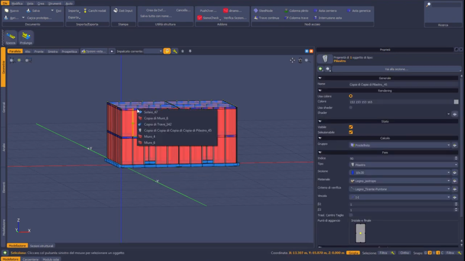Select the Prolunga tool icon
The width and height of the screenshot is (465, 261).
(x=26, y=36)
